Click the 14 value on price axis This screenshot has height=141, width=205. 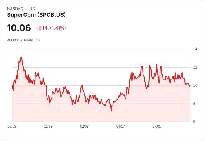(x=195, y=49)
